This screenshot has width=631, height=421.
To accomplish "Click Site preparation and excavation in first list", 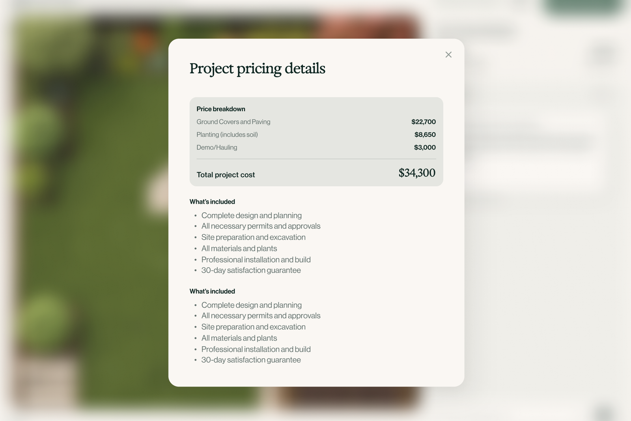I will (253, 237).
